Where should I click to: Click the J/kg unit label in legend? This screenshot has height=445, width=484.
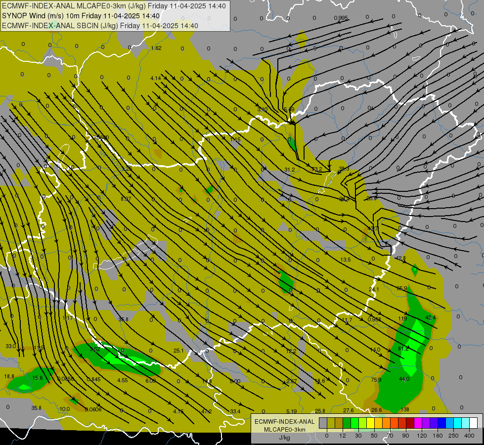(x=285, y=438)
